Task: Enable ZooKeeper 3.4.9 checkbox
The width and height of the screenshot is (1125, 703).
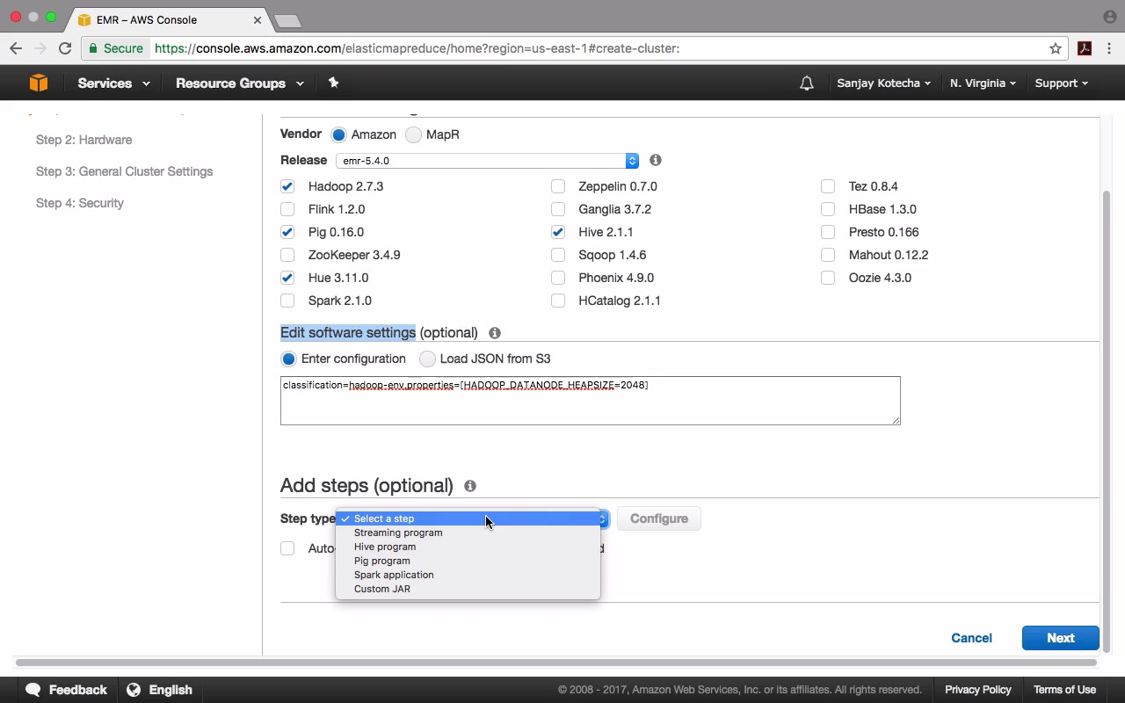Action: pyautogui.click(x=287, y=255)
